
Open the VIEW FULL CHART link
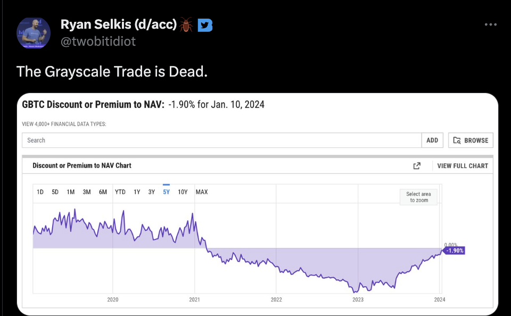pos(462,166)
